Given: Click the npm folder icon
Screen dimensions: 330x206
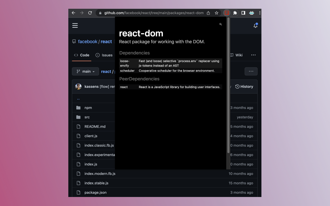Looking at the screenshot, I should pyautogui.click(x=78, y=108).
